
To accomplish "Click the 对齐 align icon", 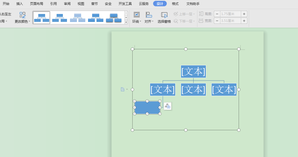I will [x=149, y=15].
